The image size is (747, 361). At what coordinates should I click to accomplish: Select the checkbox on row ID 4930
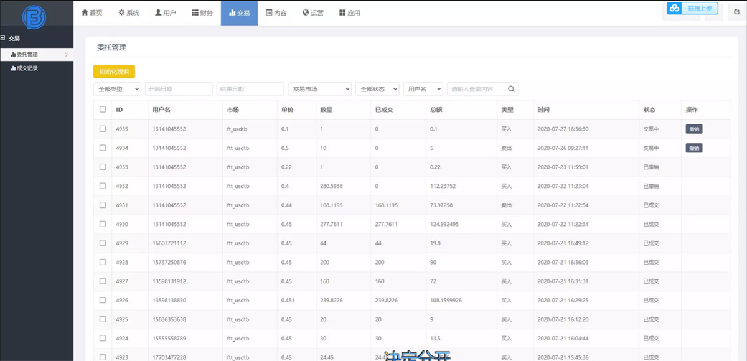tap(103, 223)
